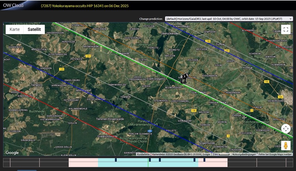Viewport: 296px width, 171px height.
Task: Click the OW Cloud logo
Action: pos(12,5)
